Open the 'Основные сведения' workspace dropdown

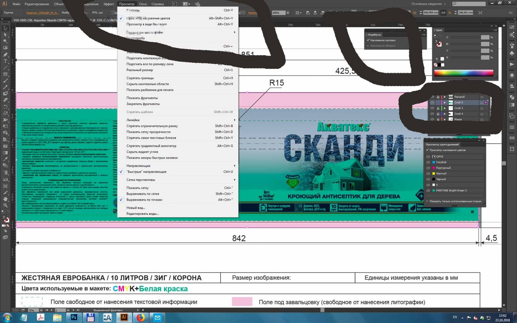(428, 4)
